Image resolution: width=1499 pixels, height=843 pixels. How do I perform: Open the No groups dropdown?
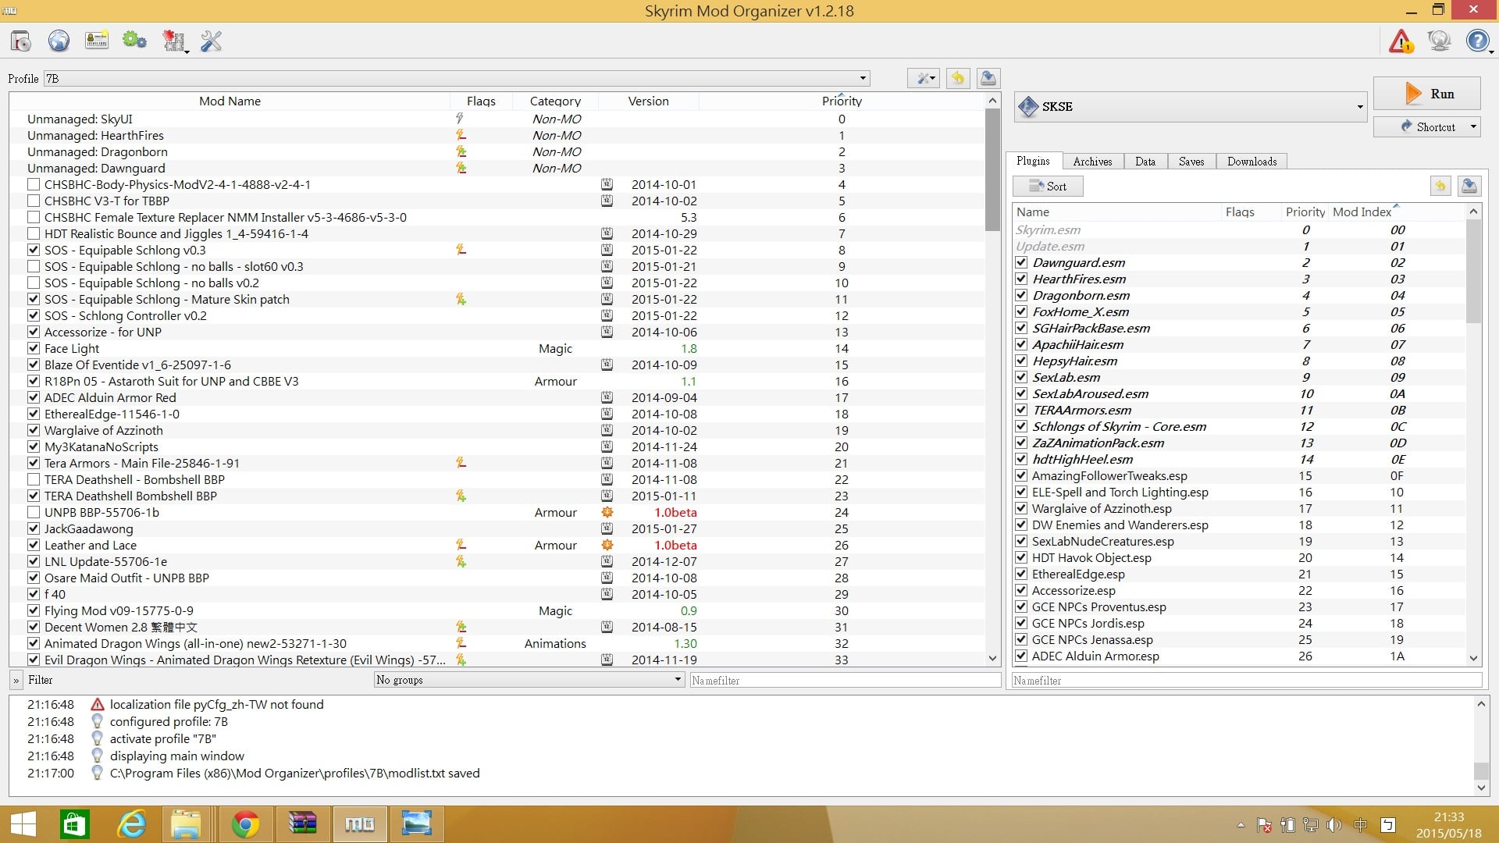click(529, 680)
